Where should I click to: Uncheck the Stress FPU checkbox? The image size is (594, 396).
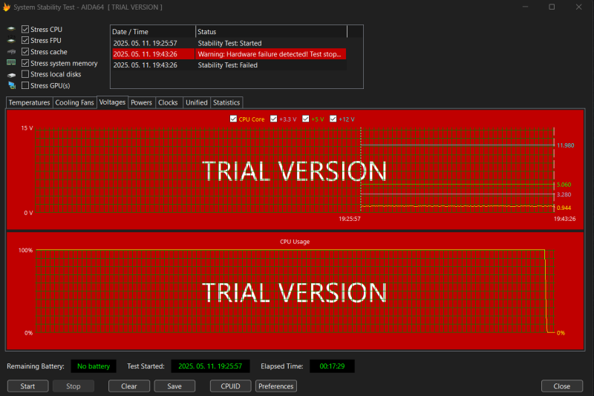pyautogui.click(x=25, y=40)
